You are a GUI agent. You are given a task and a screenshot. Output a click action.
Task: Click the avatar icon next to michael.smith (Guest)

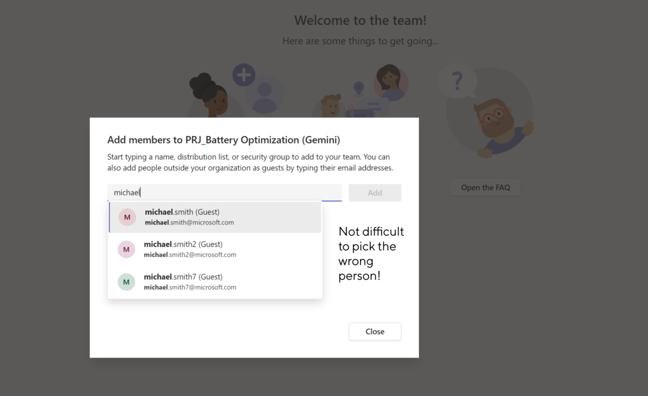click(x=127, y=217)
